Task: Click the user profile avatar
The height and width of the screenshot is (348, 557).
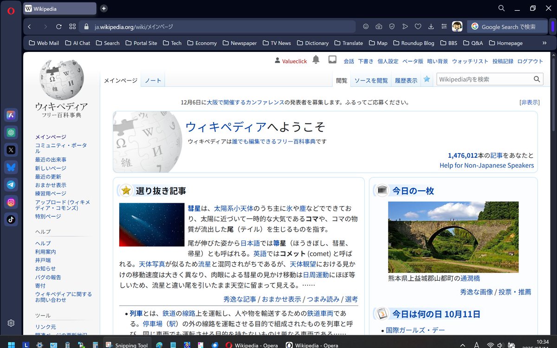Action: pos(457,26)
